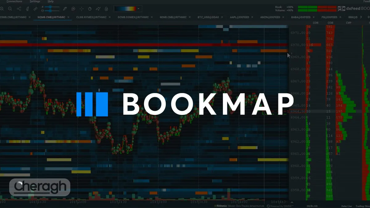Screen dimensions: 370x208
Task: Show more tabs with the right chevron
Action: click(361, 17)
